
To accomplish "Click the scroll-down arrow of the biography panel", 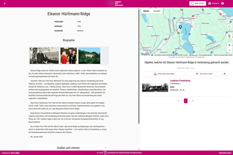I will point(139,150).
